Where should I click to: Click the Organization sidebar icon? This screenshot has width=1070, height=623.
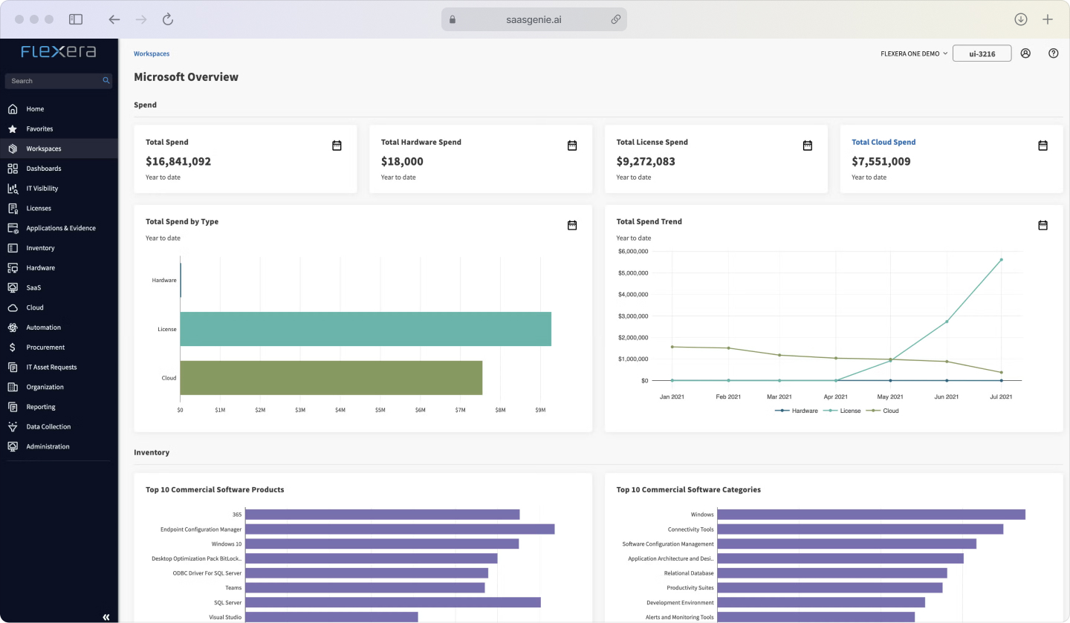13,387
